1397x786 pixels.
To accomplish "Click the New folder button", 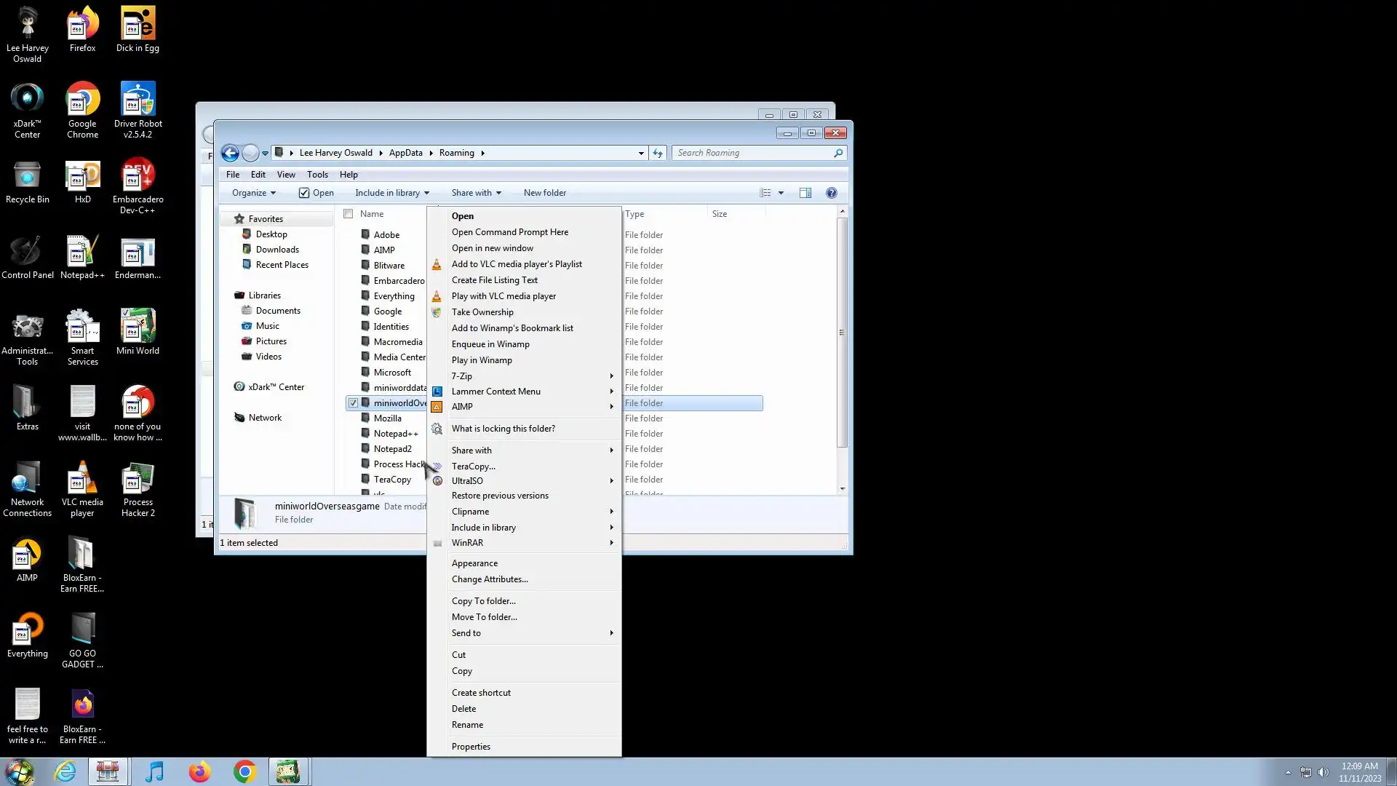I will [544, 193].
